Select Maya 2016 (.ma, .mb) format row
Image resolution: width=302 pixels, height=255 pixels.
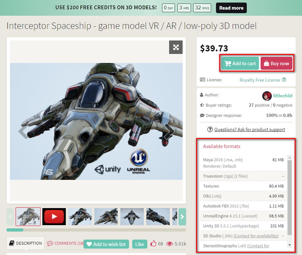(x=243, y=163)
